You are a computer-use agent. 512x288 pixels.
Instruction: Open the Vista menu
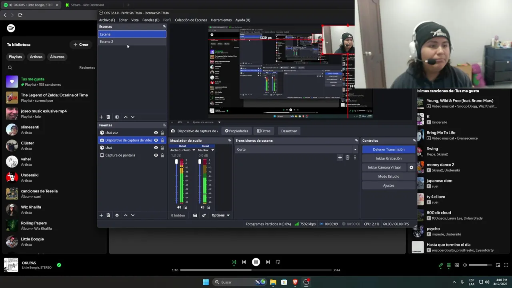135,20
